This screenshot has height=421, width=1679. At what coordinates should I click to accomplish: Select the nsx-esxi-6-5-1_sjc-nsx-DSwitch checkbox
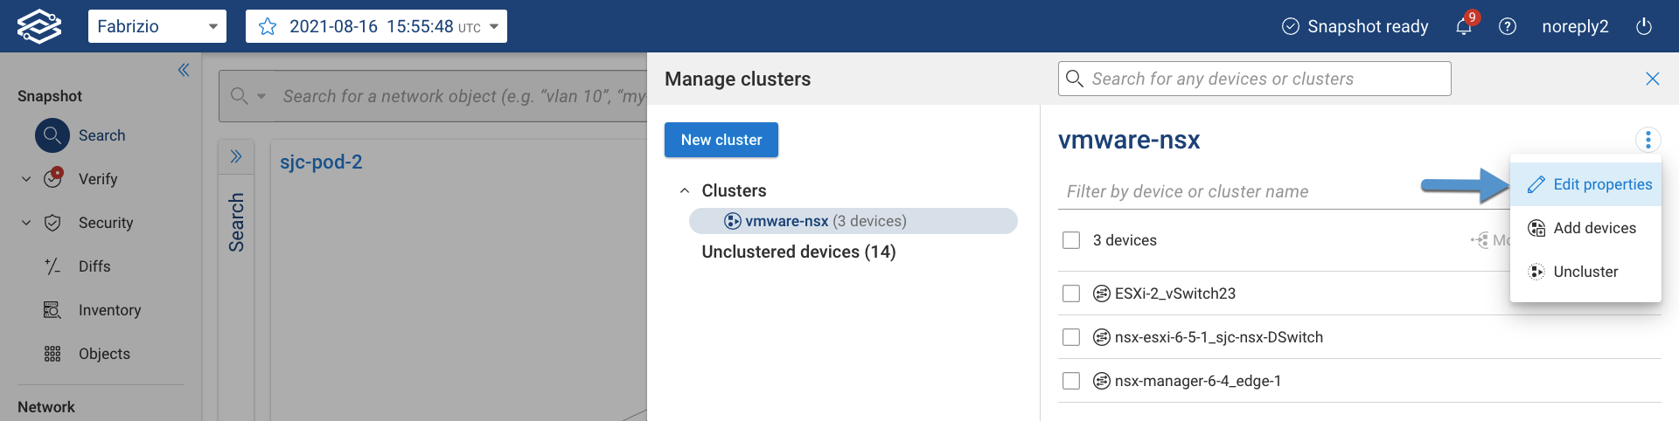(x=1071, y=337)
